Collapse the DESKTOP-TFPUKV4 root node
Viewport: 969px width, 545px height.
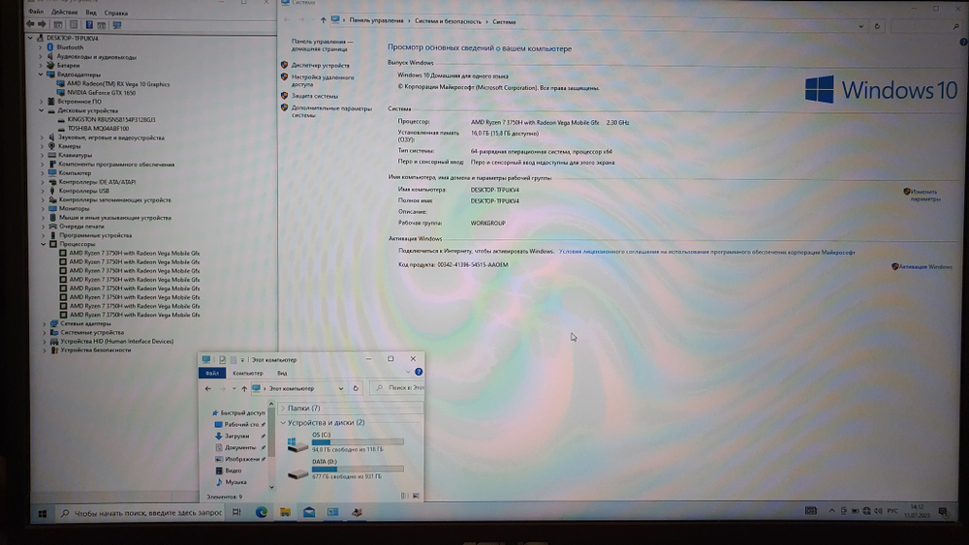click(x=30, y=38)
